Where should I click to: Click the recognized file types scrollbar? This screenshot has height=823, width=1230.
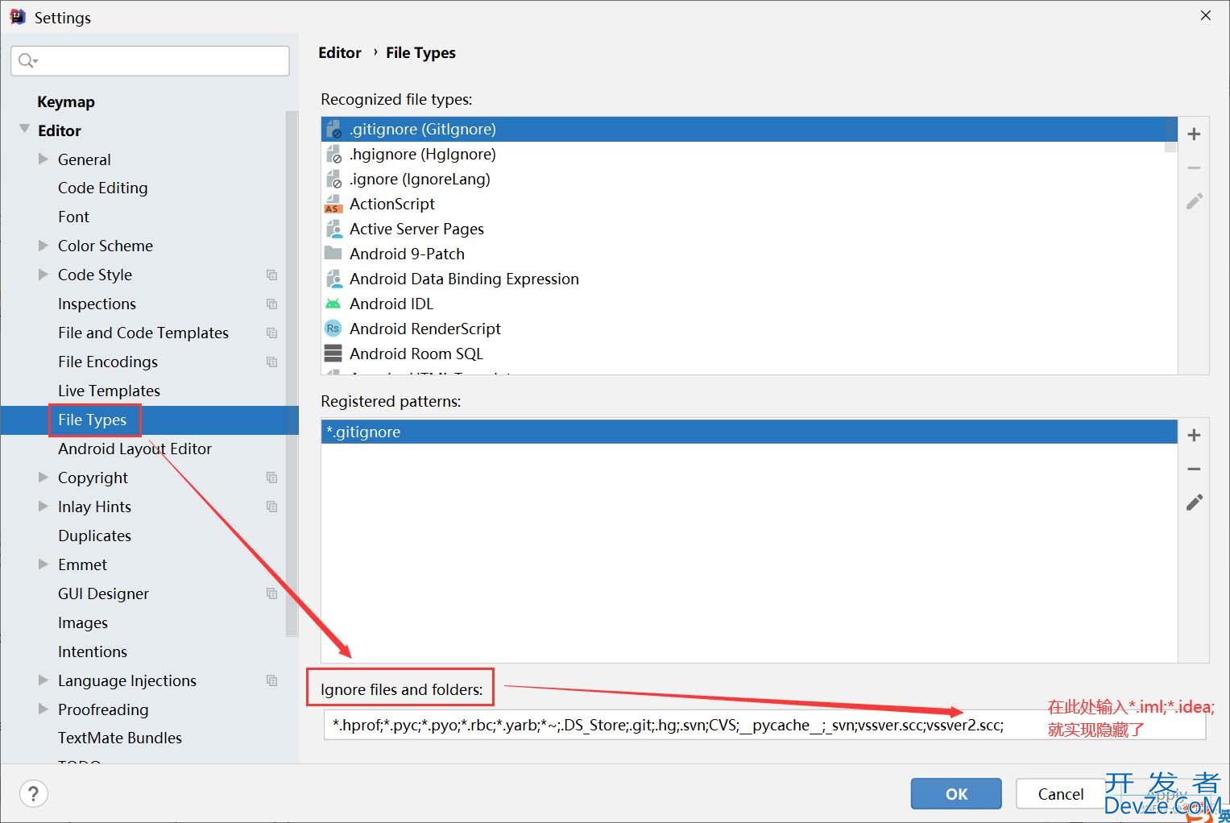click(1170, 135)
